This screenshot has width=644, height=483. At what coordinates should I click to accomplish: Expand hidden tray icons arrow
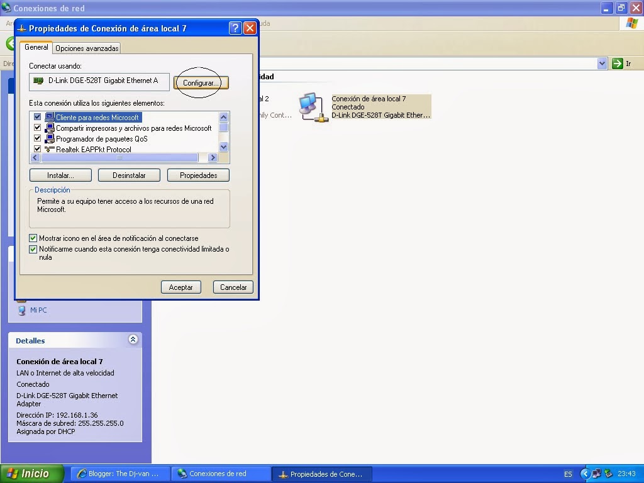pyautogui.click(x=586, y=474)
